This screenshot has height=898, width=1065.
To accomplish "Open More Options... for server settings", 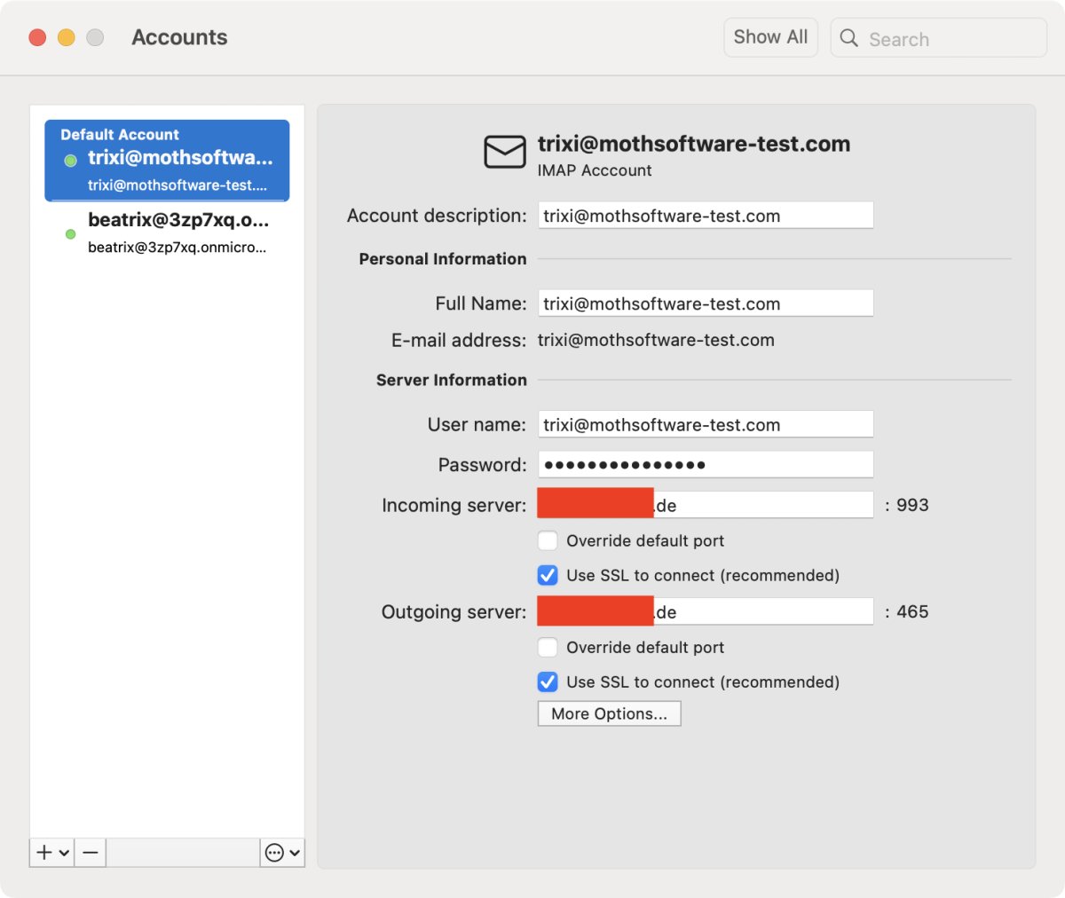I will [609, 713].
